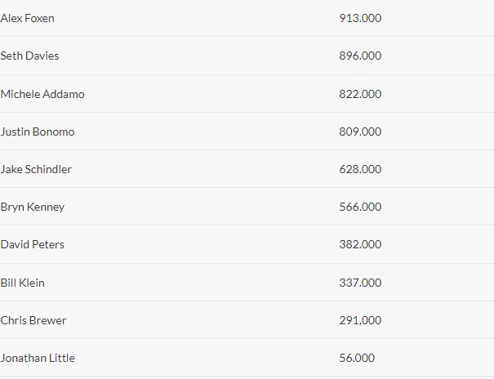Click the name Bryn Kenney

point(33,207)
